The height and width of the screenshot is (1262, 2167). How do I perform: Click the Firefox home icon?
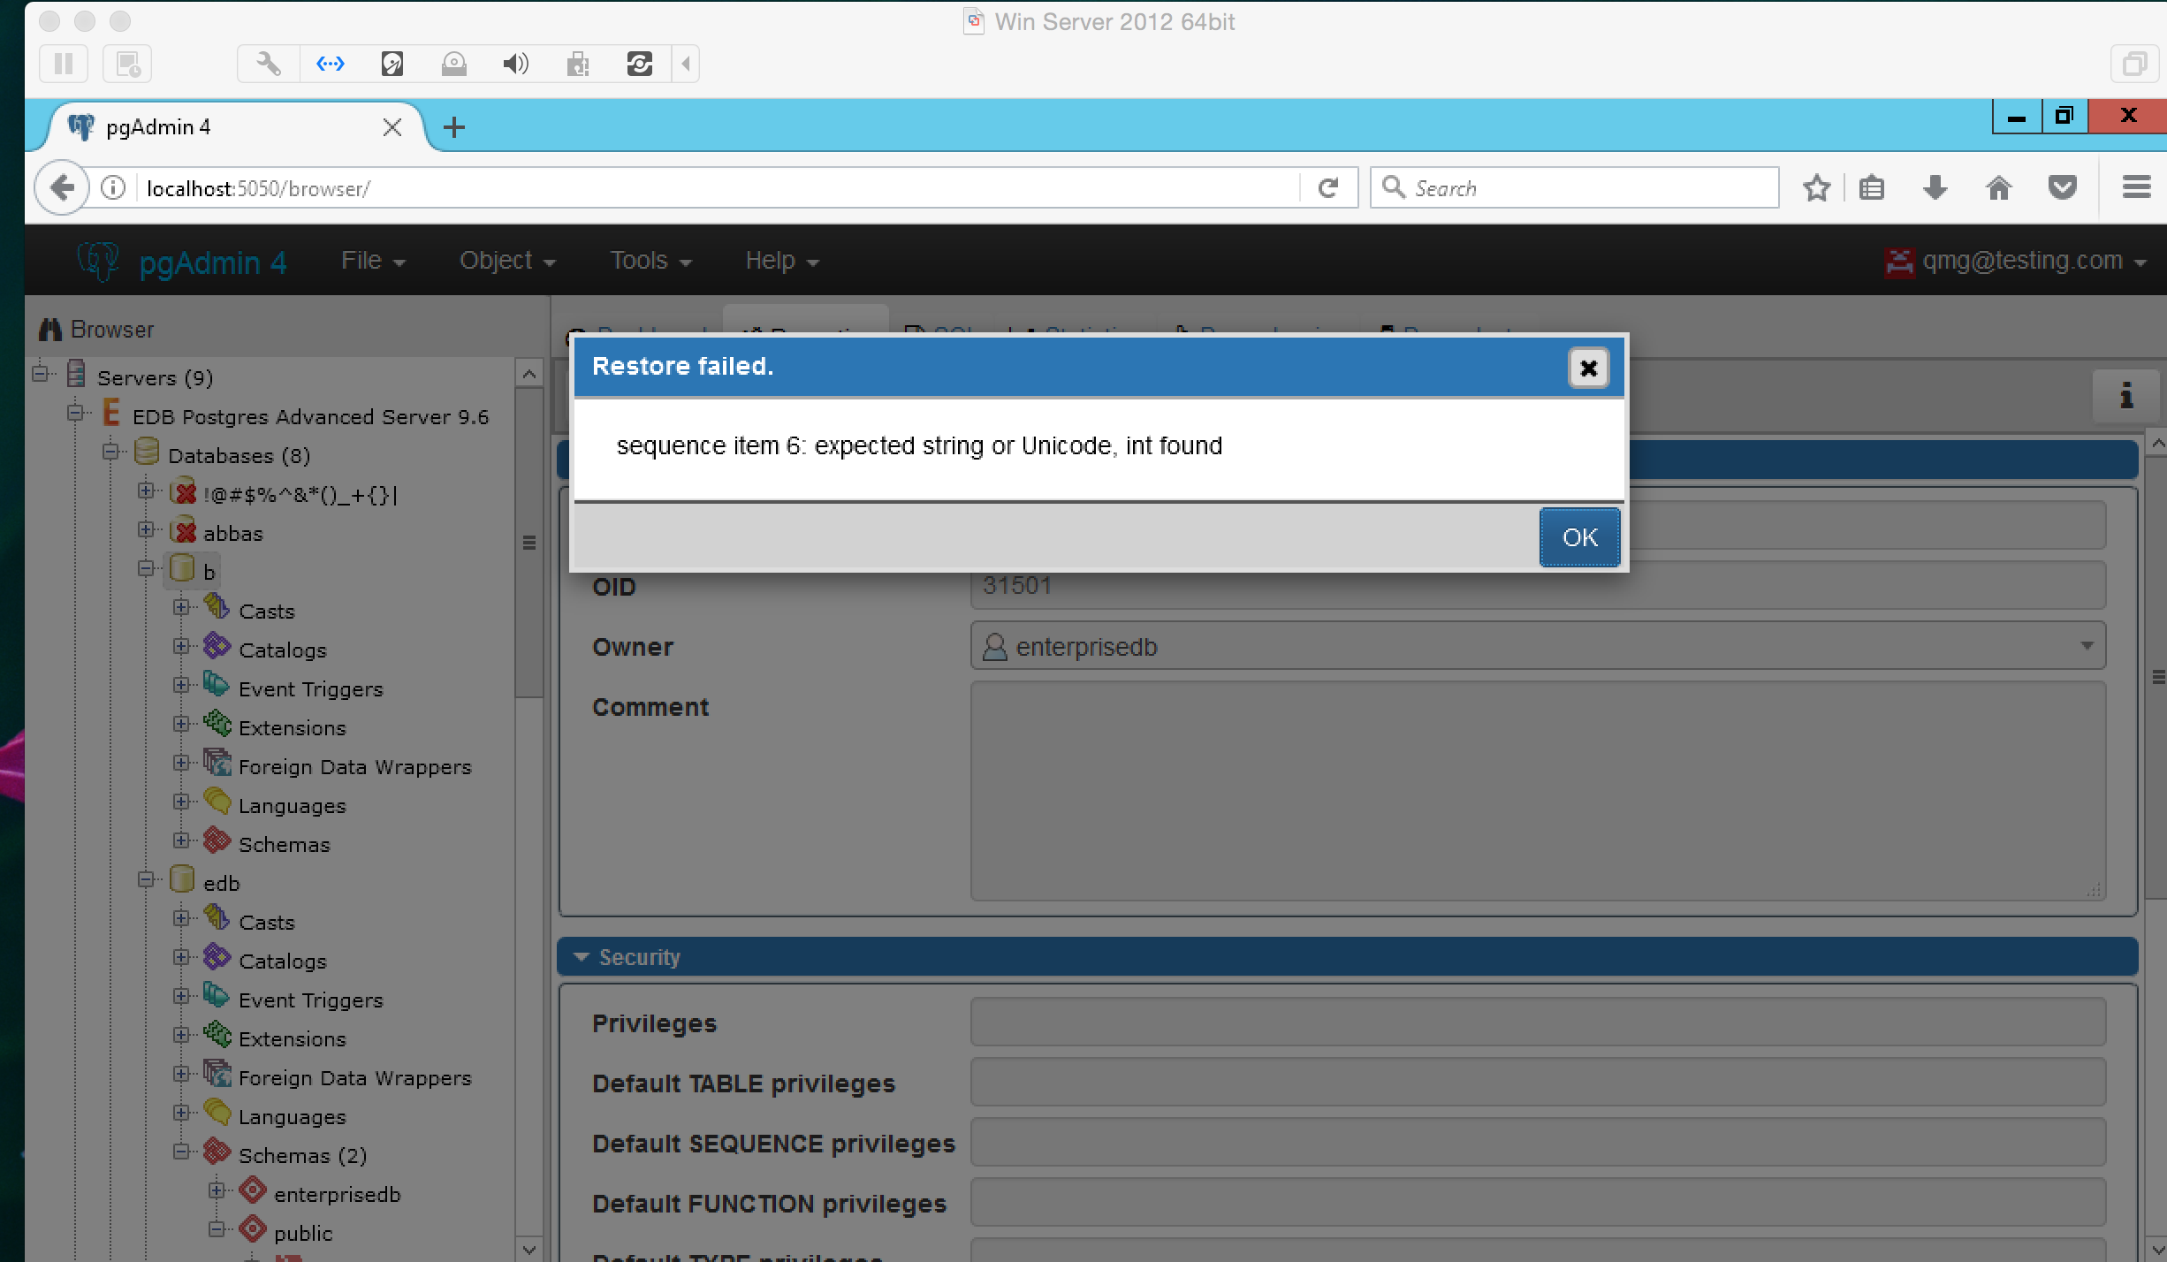(1998, 188)
